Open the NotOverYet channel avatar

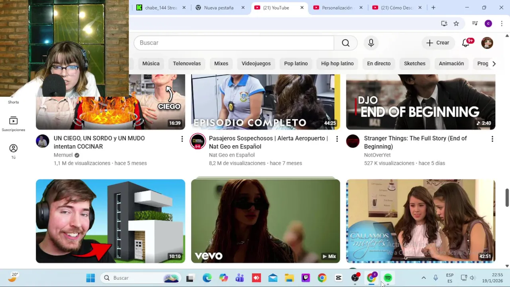coord(353,141)
